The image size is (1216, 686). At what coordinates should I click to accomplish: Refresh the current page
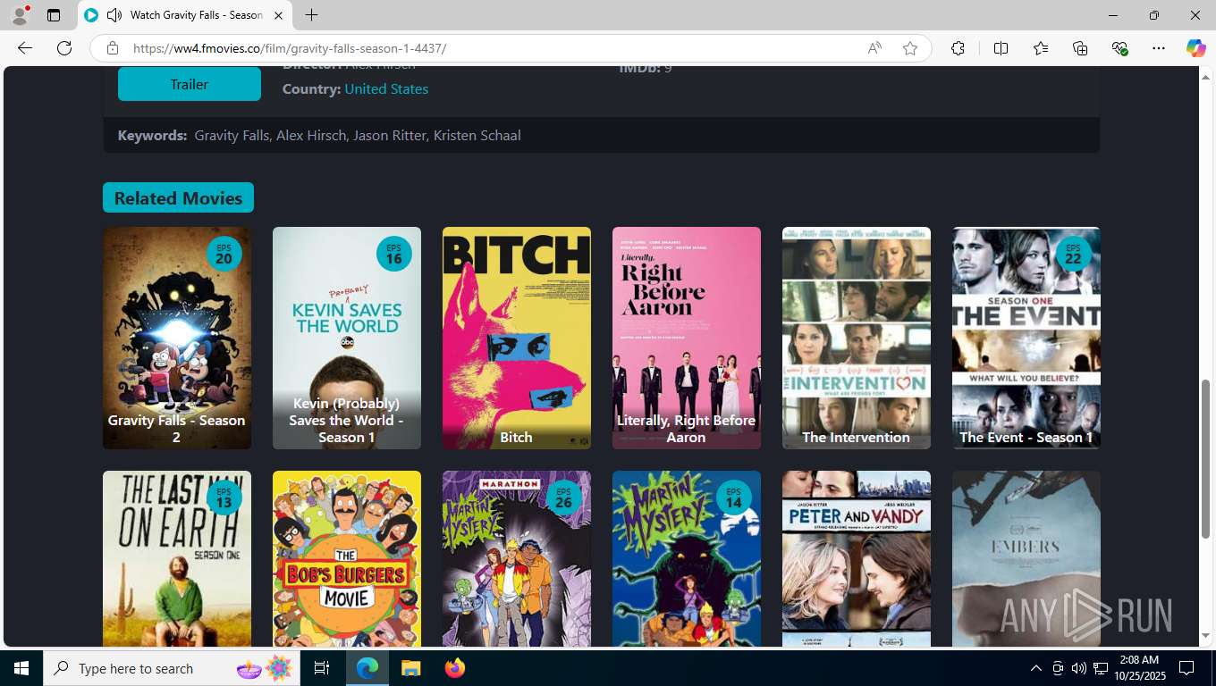click(x=64, y=48)
